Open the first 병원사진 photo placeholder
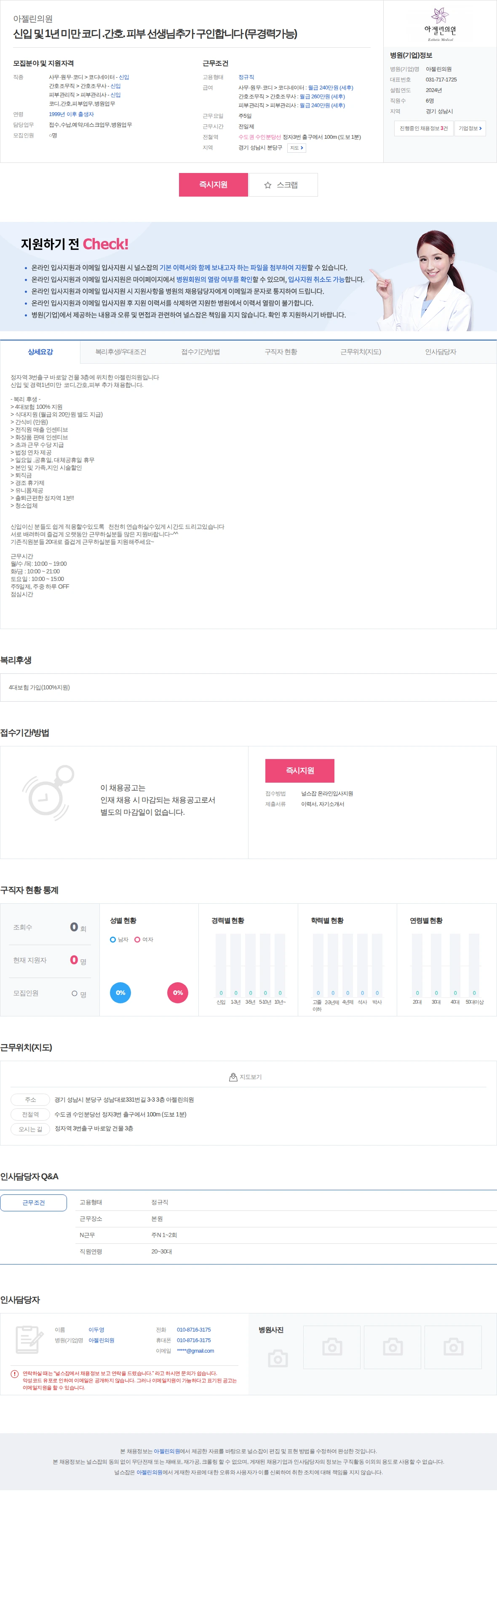Image resolution: width=497 pixels, height=1621 pixels. 332,1347
